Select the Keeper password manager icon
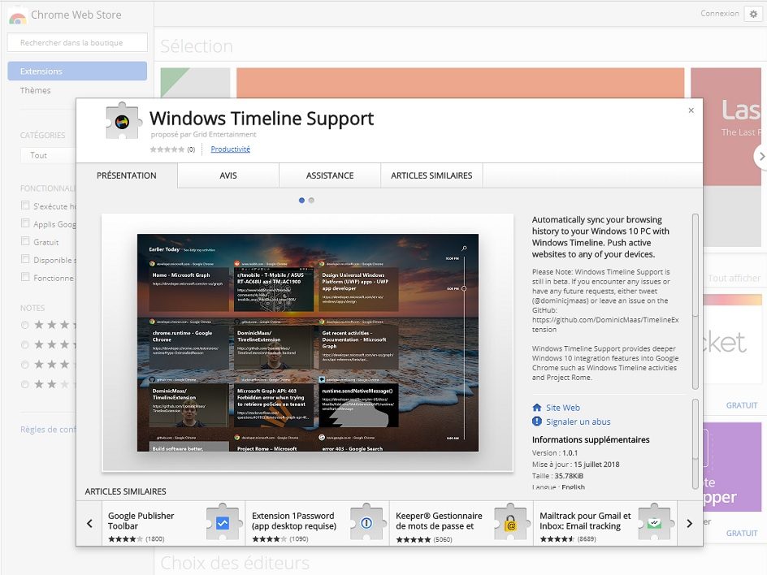Image resolution: width=767 pixels, height=575 pixels. (x=510, y=523)
